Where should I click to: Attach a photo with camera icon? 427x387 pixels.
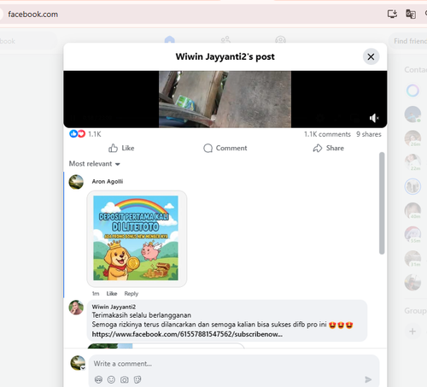(x=125, y=379)
